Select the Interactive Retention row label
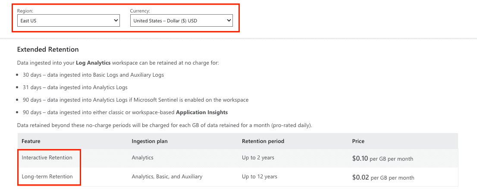This screenshot has width=477, height=196. (47, 158)
